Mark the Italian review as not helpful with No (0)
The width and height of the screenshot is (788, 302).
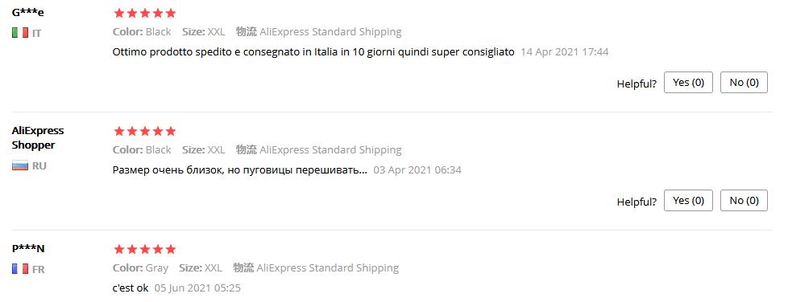[744, 83]
